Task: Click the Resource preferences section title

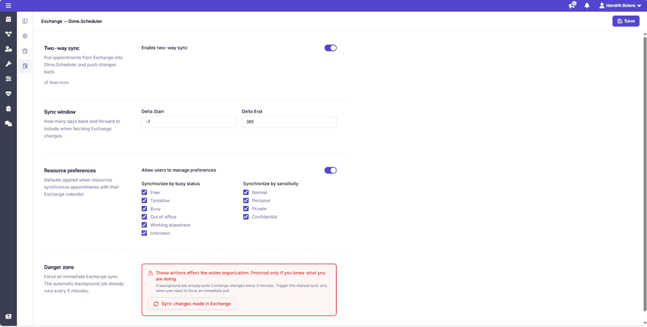Action: 70,170
